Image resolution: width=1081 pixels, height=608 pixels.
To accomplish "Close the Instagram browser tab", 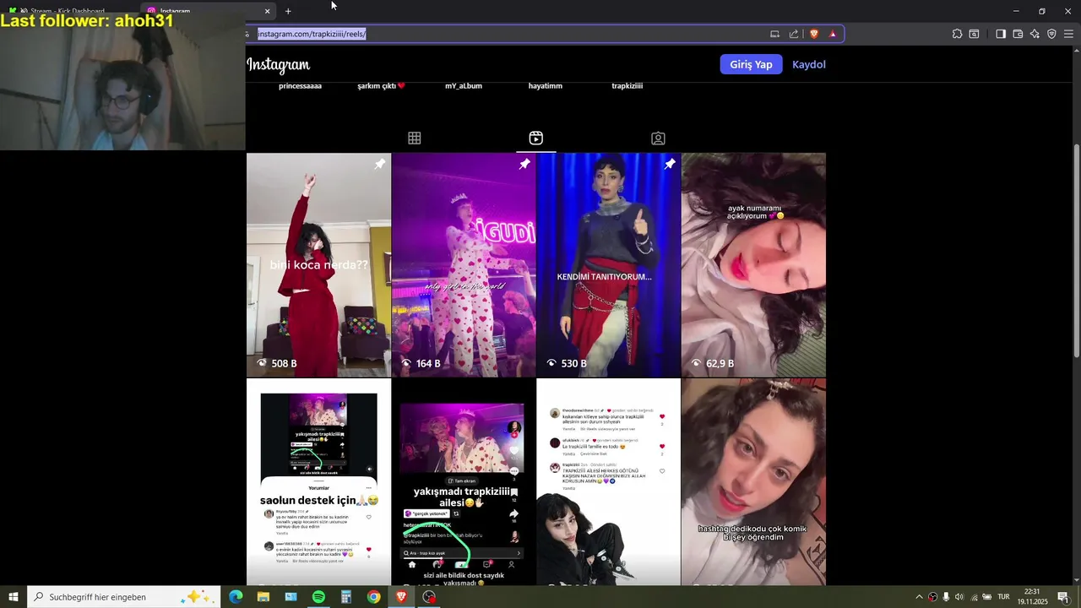I will [268, 11].
